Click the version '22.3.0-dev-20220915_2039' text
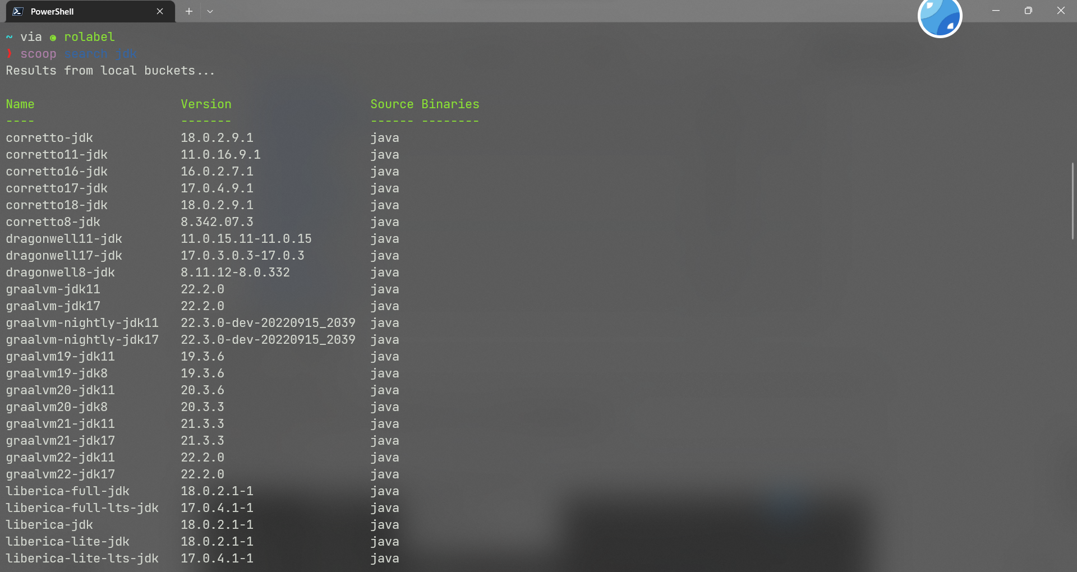Image resolution: width=1077 pixels, height=572 pixels. pos(268,323)
